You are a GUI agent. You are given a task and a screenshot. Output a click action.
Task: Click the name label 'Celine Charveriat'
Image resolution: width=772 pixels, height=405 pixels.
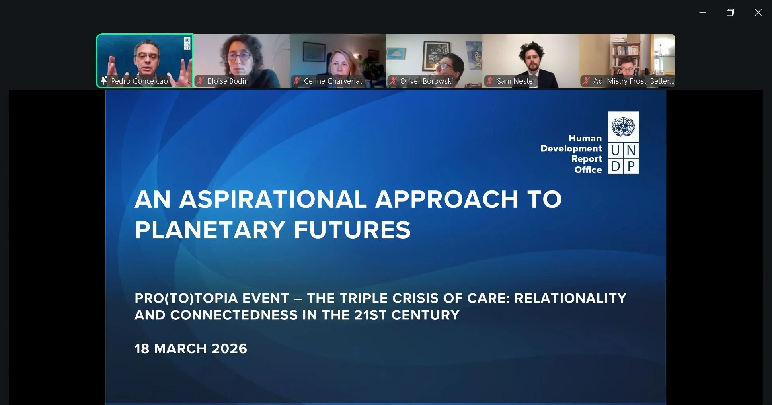(333, 81)
